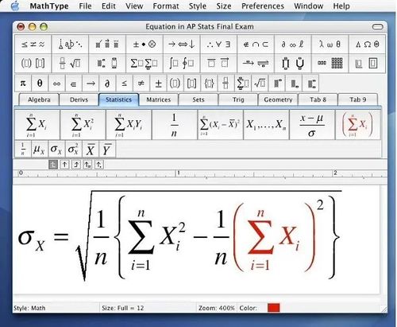Screen dimensions: 397x327
Task: Insert the X1,...,Xn sequence expression
Action: pos(266,125)
